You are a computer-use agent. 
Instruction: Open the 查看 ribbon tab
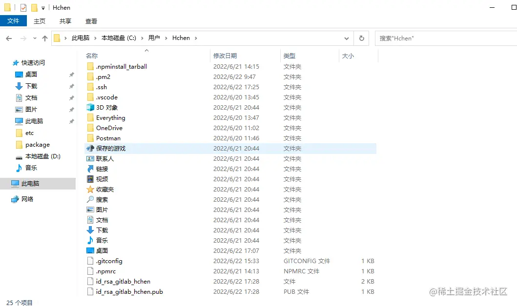(91, 21)
